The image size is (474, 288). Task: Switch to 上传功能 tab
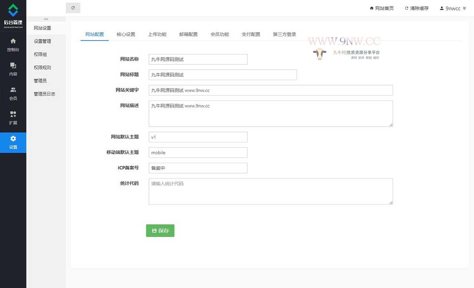[157, 34]
